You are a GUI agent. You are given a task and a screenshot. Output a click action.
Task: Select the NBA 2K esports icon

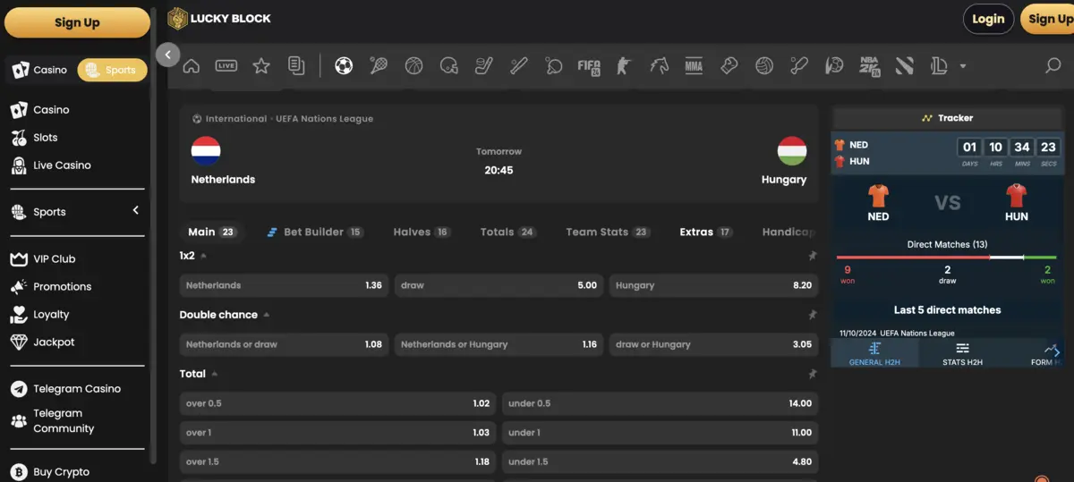(869, 65)
